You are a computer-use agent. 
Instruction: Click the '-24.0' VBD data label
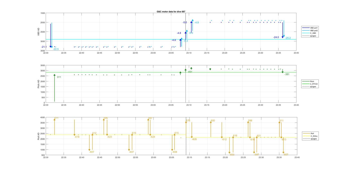pyautogui.click(x=276, y=37)
